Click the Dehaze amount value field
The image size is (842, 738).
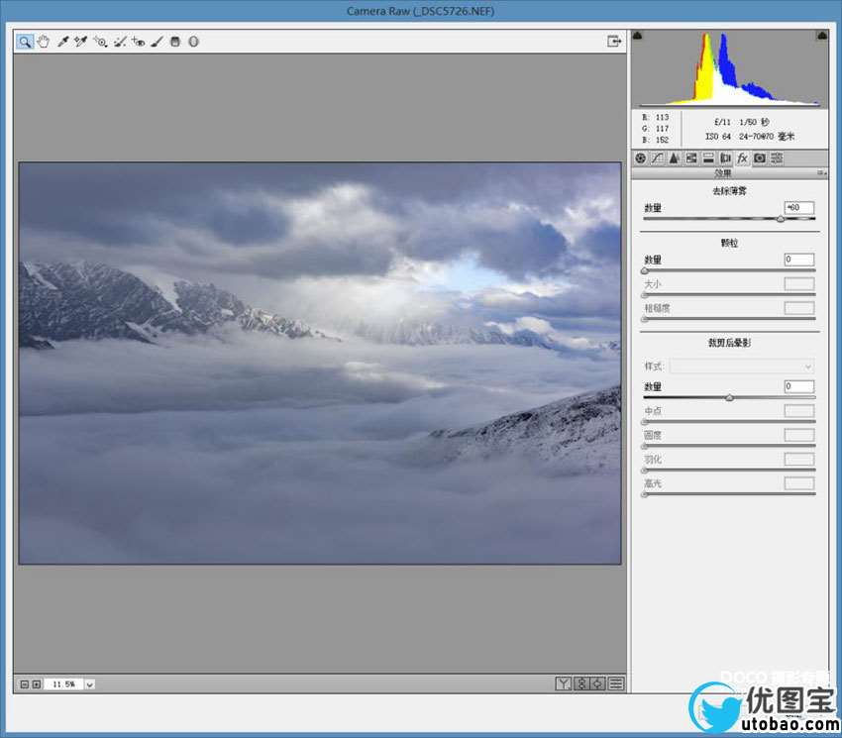[799, 207]
